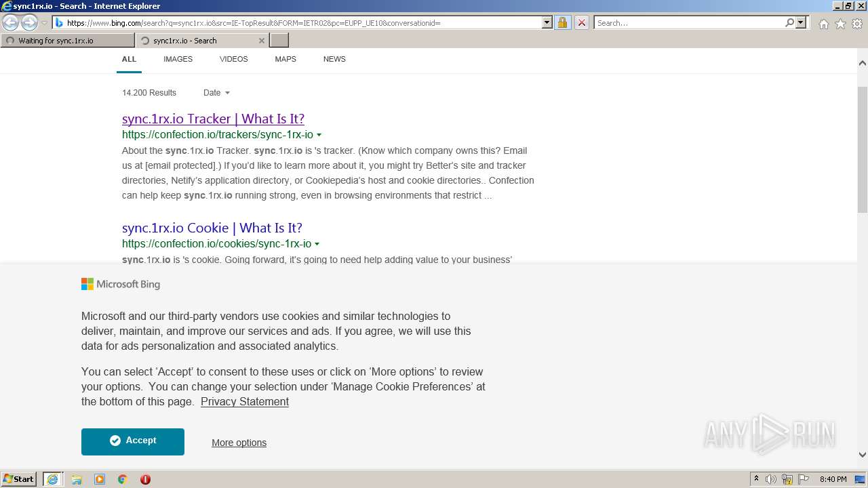This screenshot has height=488, width=868.
Task: Click the Microsoft Bing logo
Action: (121, 284)
